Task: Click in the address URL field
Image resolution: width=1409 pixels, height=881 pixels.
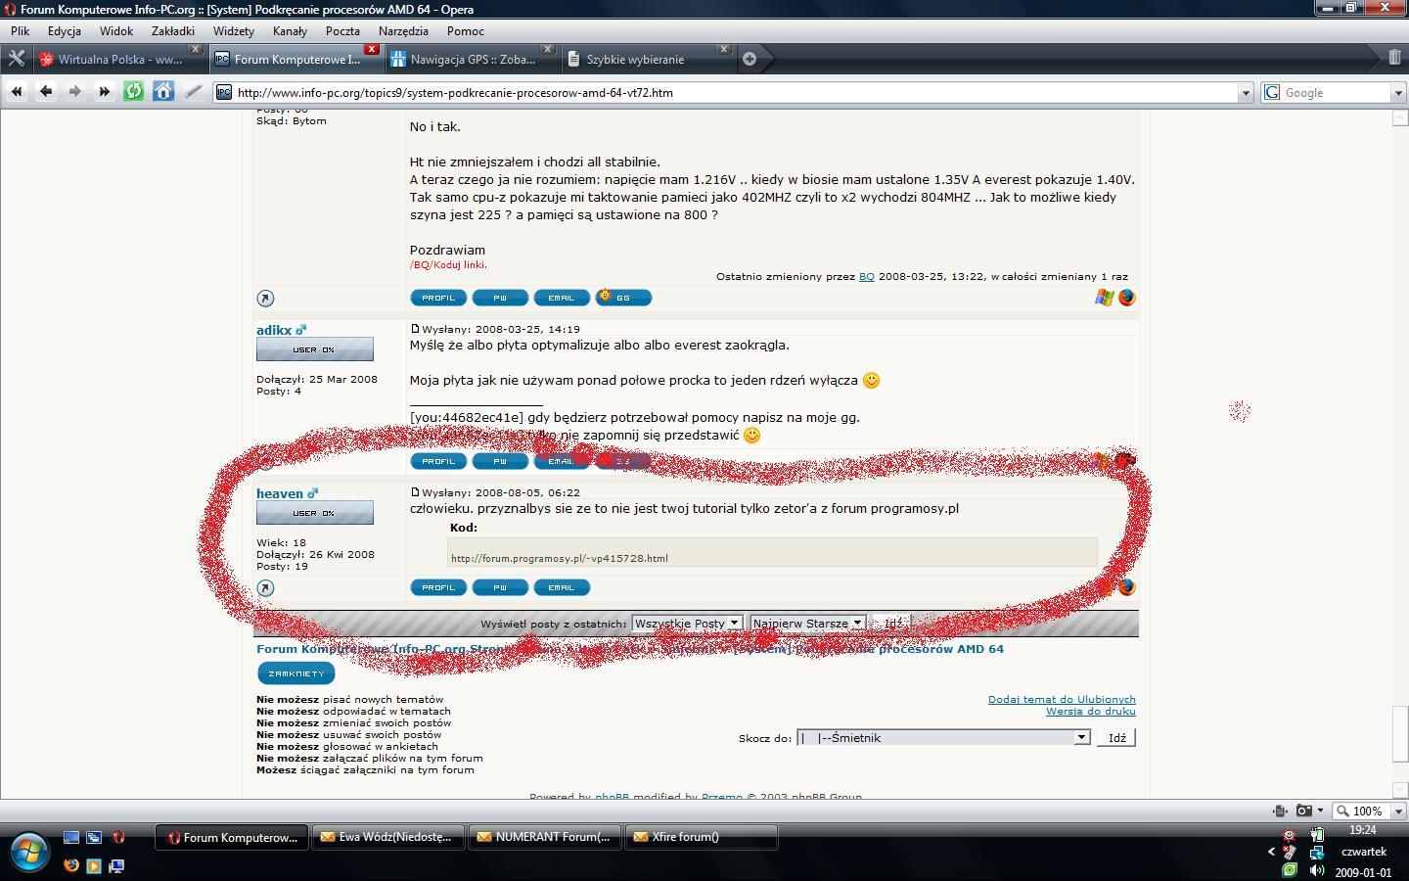Action: 734,92
